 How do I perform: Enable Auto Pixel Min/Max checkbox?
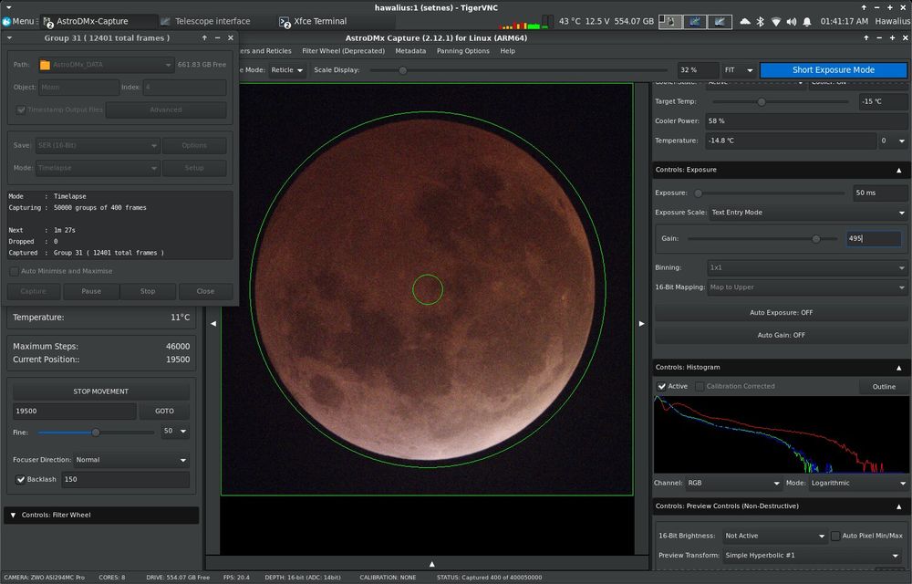835,536
